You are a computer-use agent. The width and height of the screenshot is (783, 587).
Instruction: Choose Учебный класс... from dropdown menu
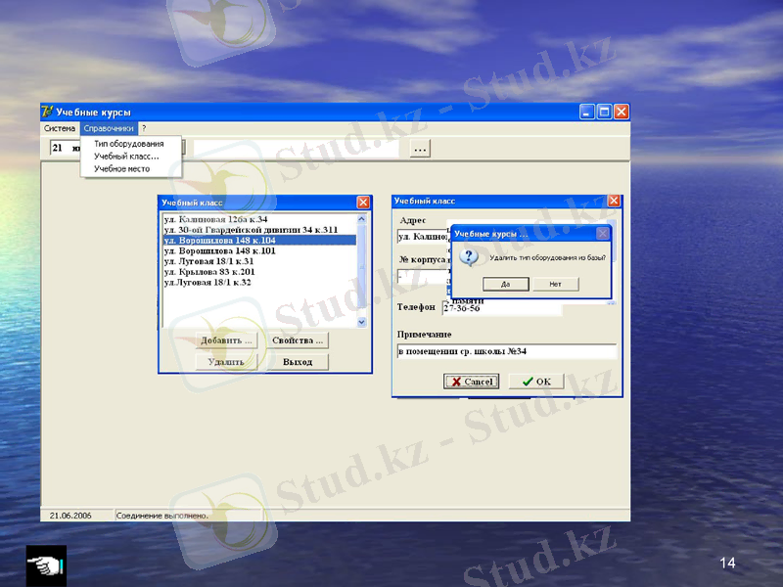(x=126, y=157)
